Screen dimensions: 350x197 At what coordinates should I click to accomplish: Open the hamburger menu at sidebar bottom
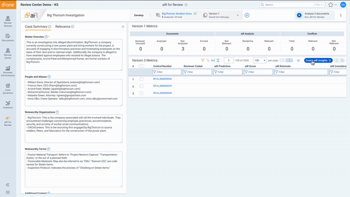tap(7, 192)
